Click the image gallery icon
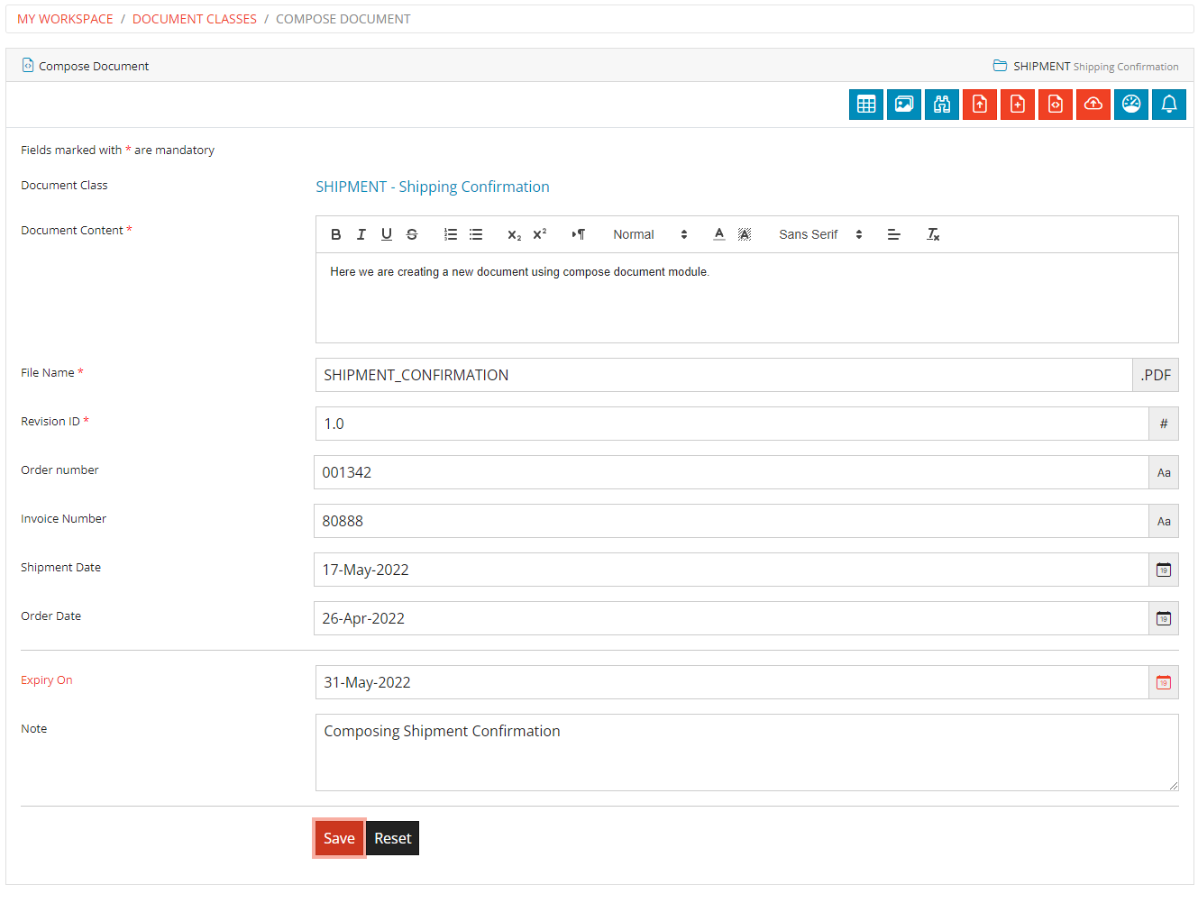The height and width of the screenshot is (903, 1198). [x=904, y=104]
